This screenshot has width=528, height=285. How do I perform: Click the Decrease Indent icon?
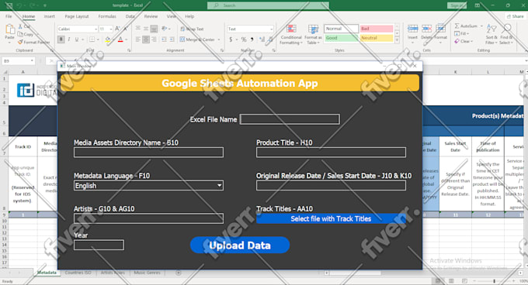click(x=164, y=39)
